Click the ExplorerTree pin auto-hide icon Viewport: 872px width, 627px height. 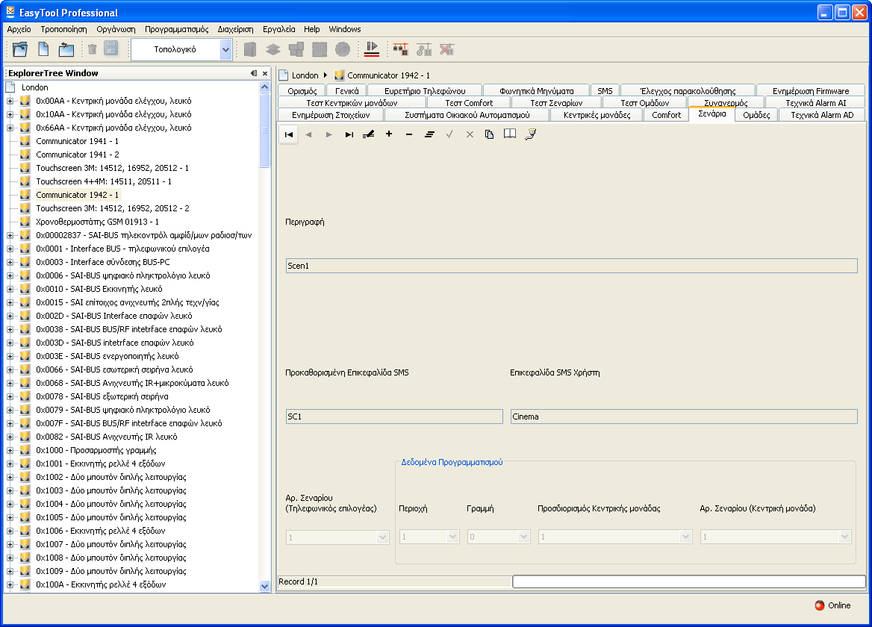254,73
